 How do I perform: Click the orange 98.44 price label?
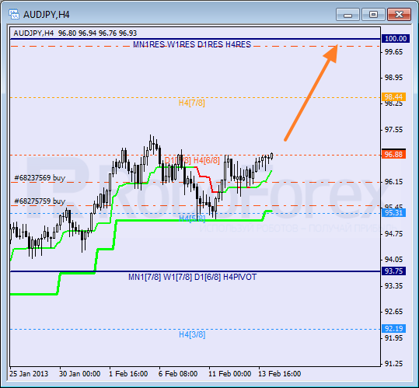(393, 96)
